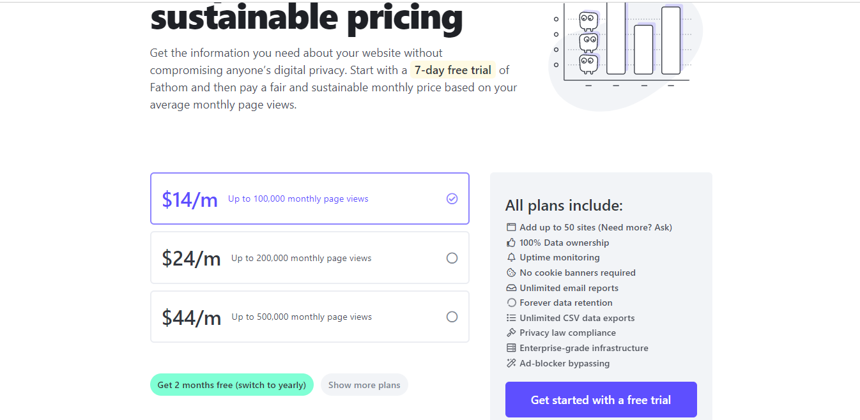Select the $24/m plan radio button
860x420 pixels.
click(x=452, y=258)
